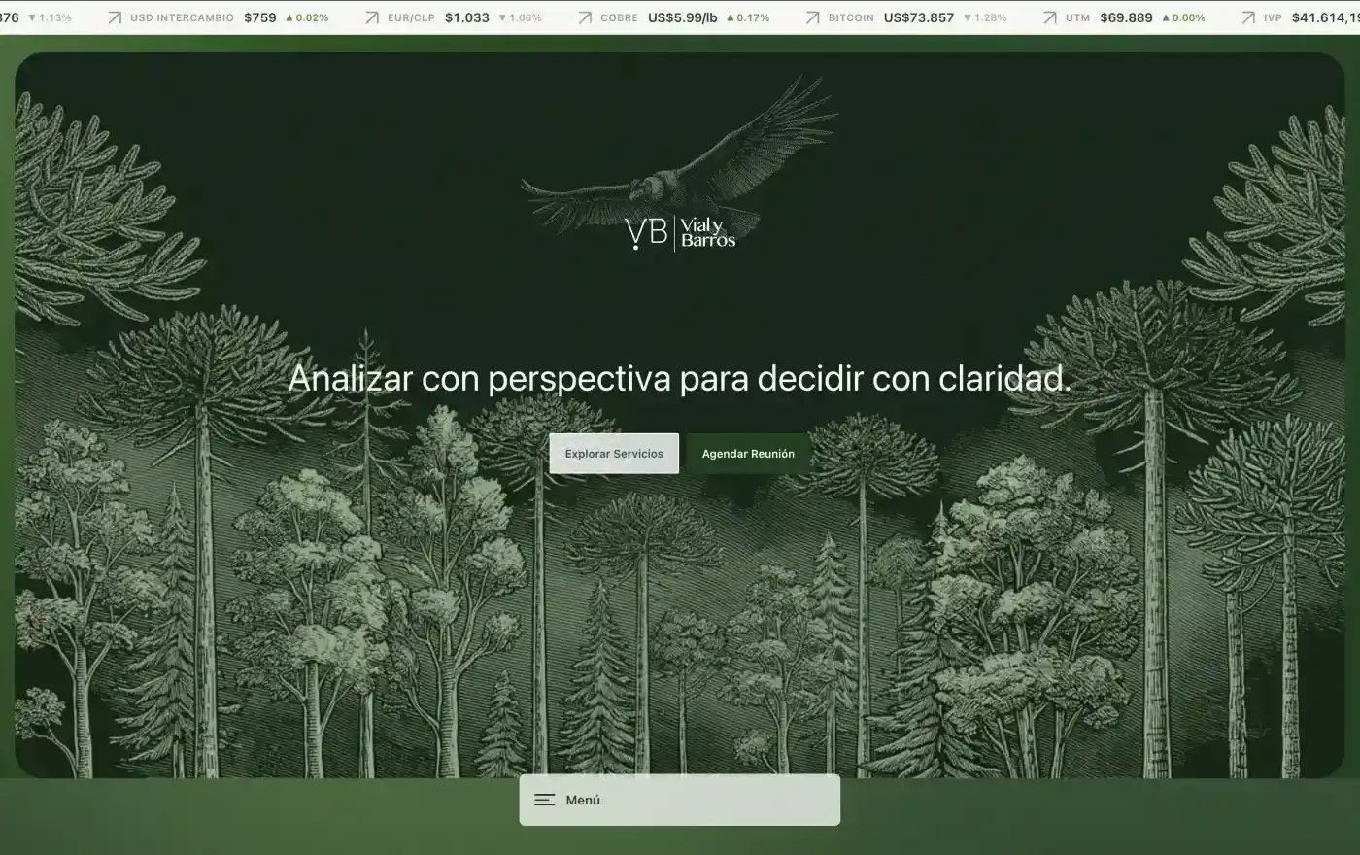Open the hamburger menu icon beside Menú
Screen dimensions: 1360x855
tap(545, 800)
